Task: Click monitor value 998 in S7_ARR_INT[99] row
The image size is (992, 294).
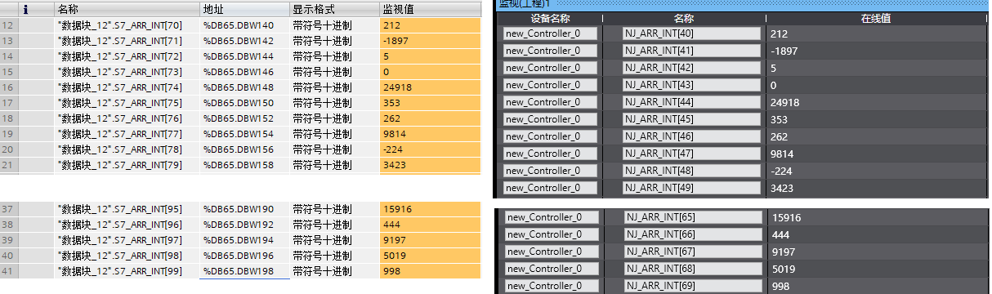Action: 431,271
